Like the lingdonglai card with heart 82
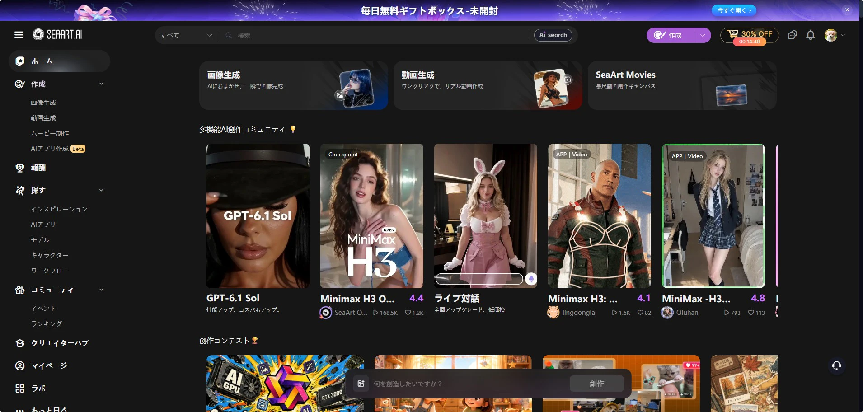This screenshot has height=412, width=863. click(x=640, y=313)
